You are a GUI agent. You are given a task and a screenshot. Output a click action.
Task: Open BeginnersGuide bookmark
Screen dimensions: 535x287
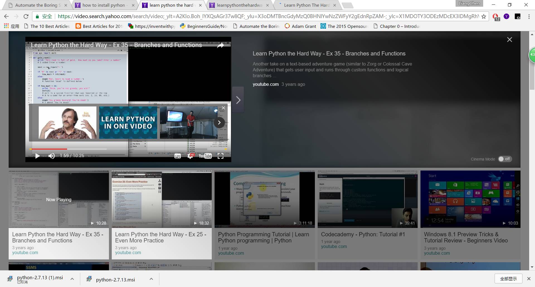click(x=204, y=26)
